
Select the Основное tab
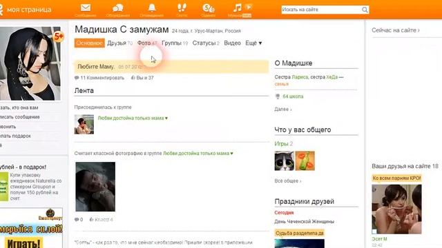pyautogui.click(x=89, y=43)
